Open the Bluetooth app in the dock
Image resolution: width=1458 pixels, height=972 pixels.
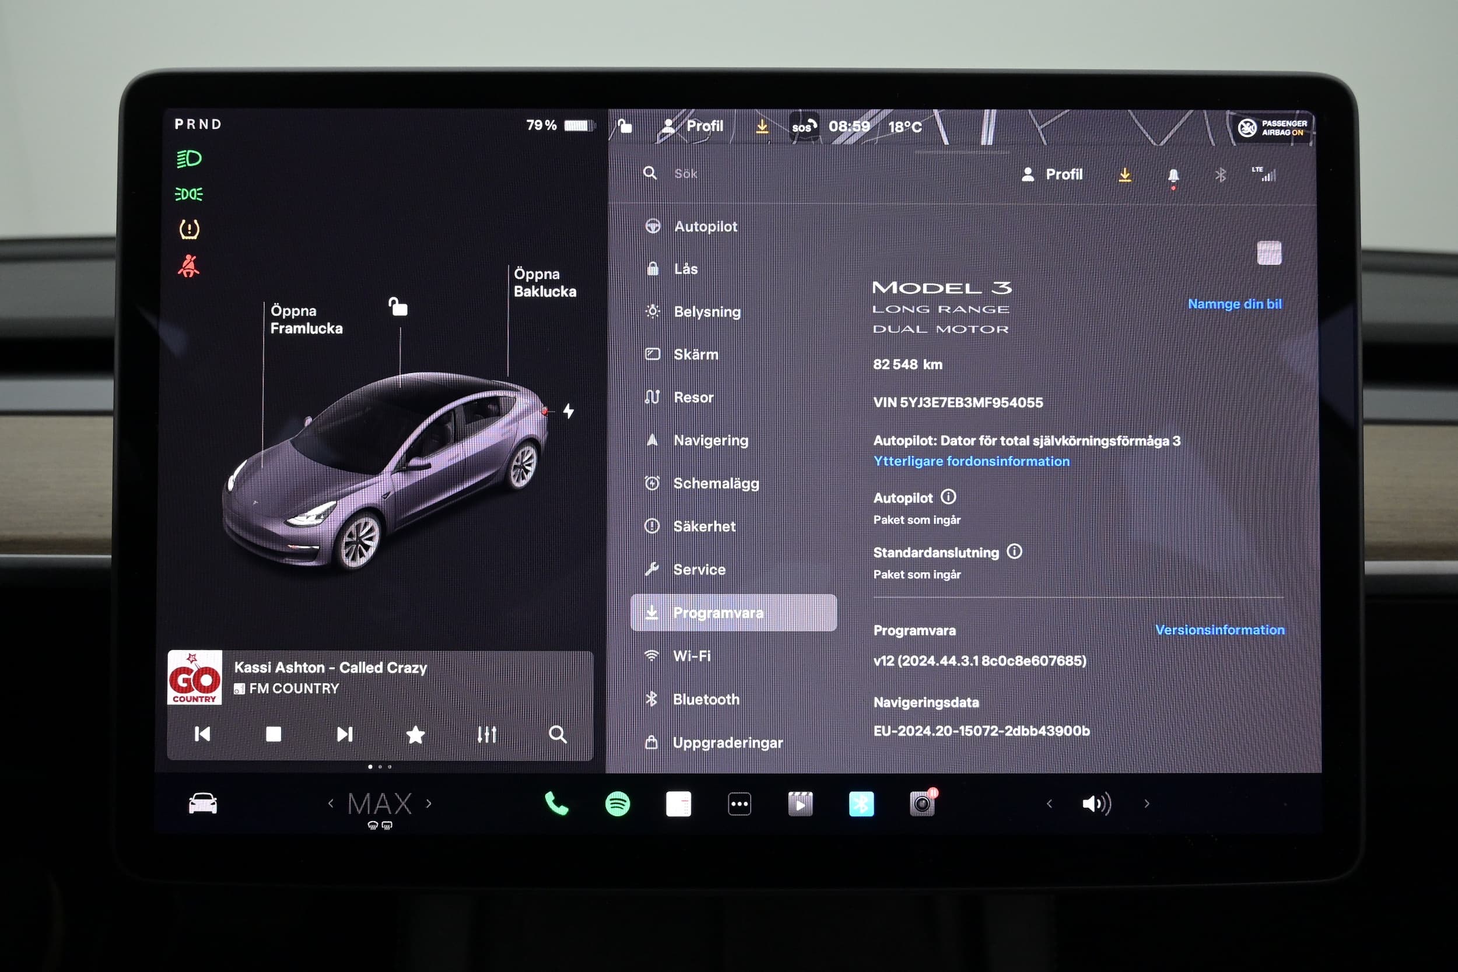[861, 804]
